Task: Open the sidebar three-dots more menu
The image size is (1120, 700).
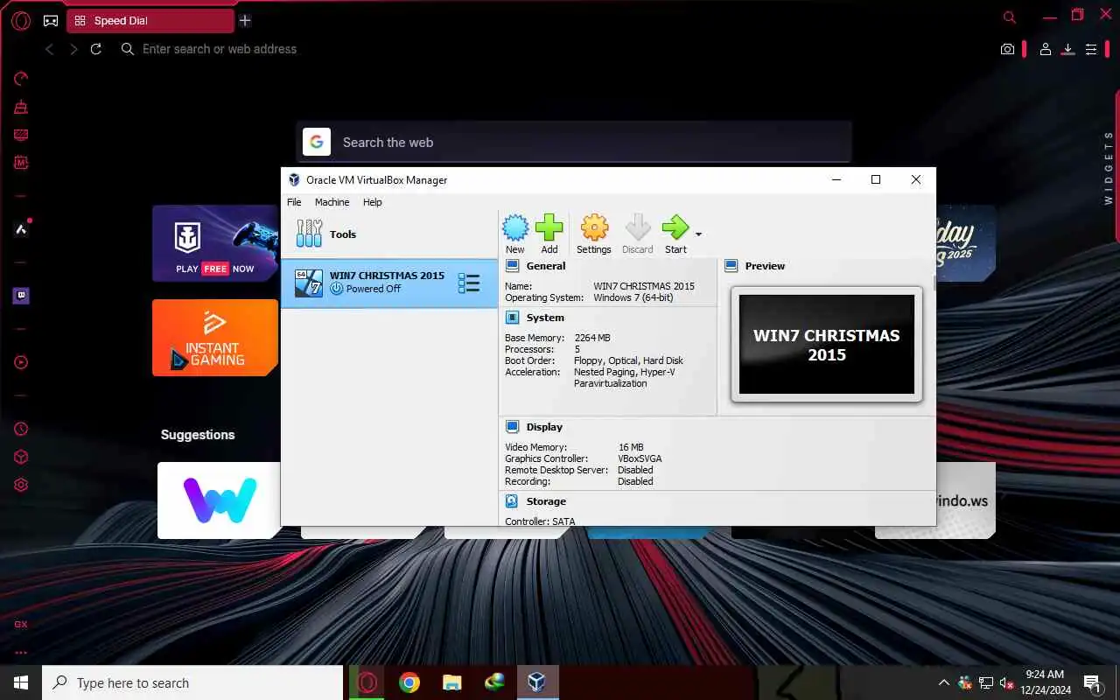Action: click(x=21, y=652)
